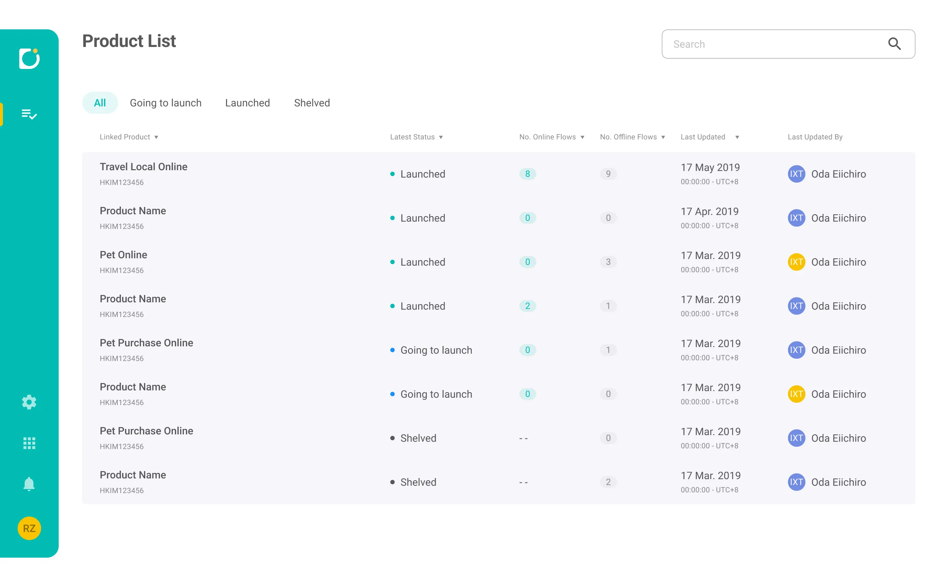Viewport: 939px width, 587px height.
Task: Open the apps grid icon
Action: point(29,443)
